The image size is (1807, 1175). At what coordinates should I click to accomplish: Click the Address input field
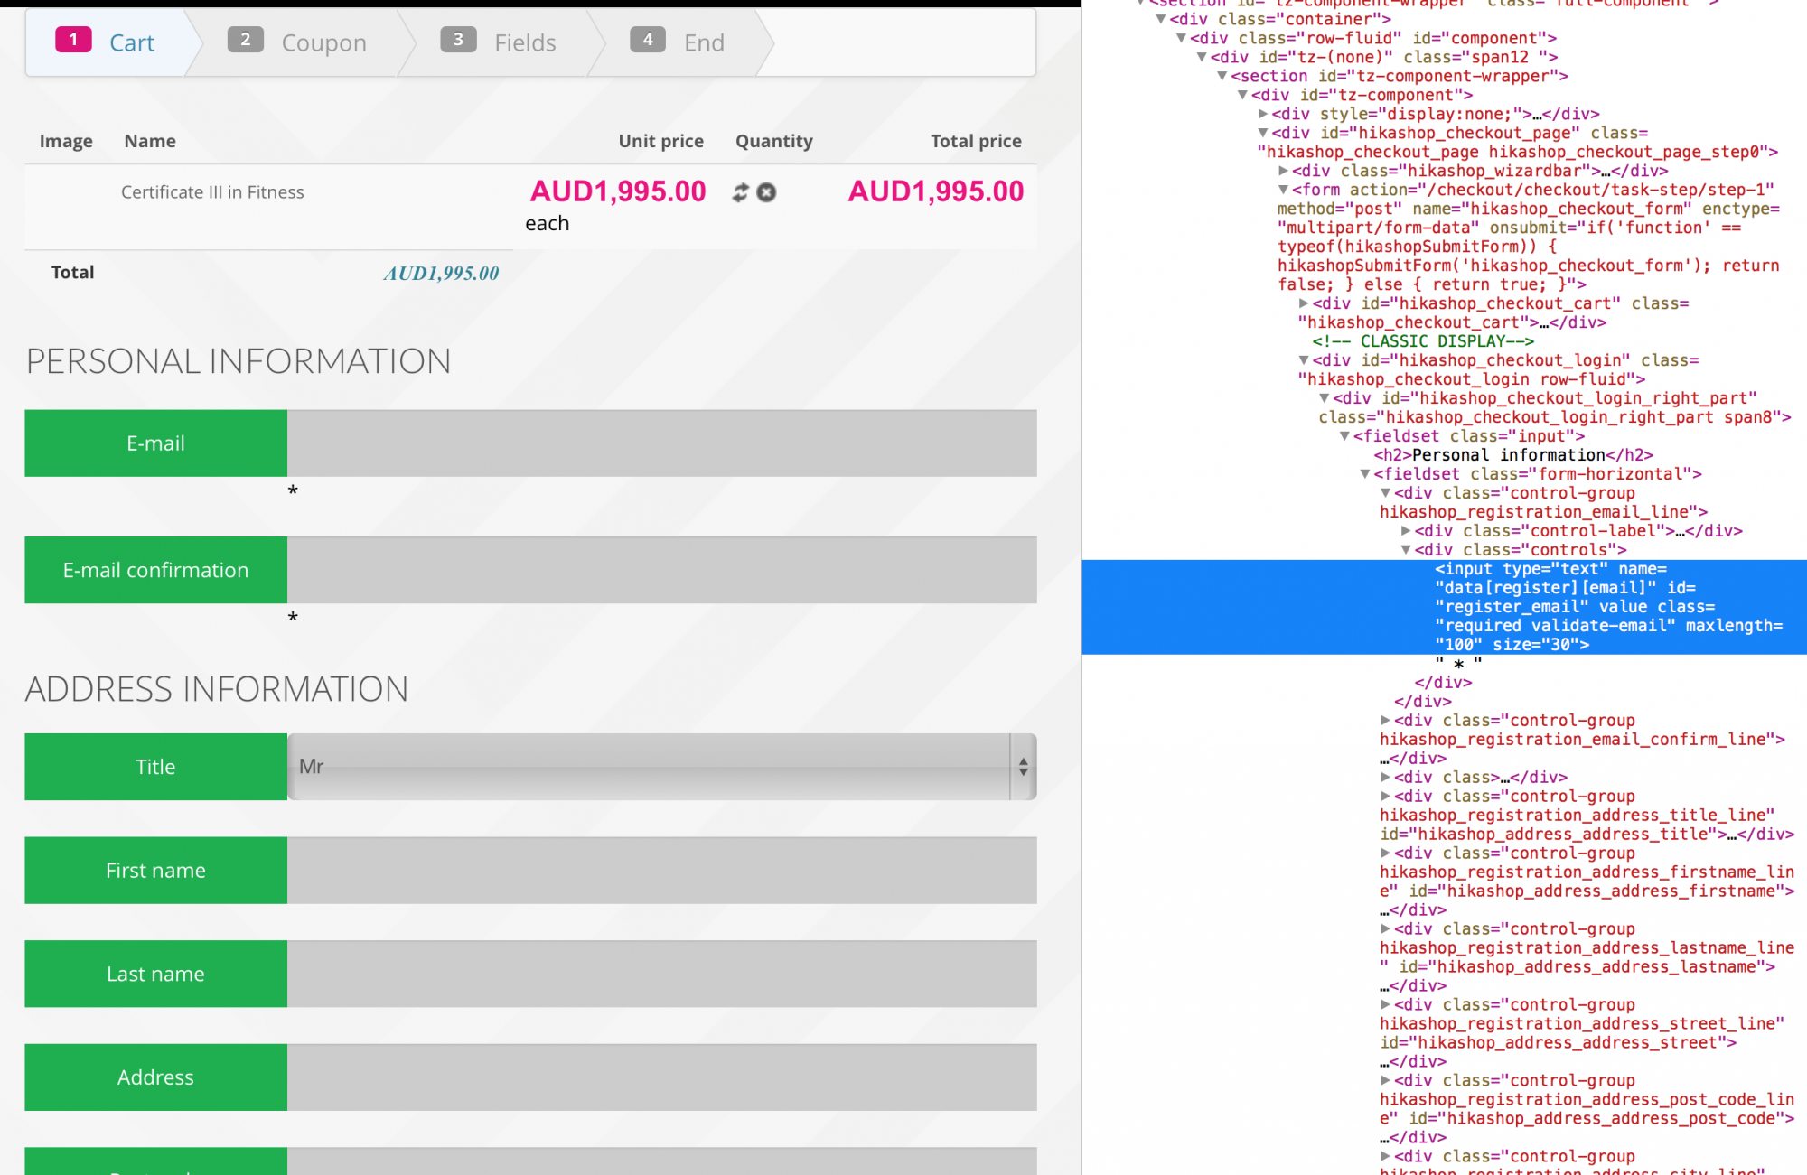[x=661, y=1077]
